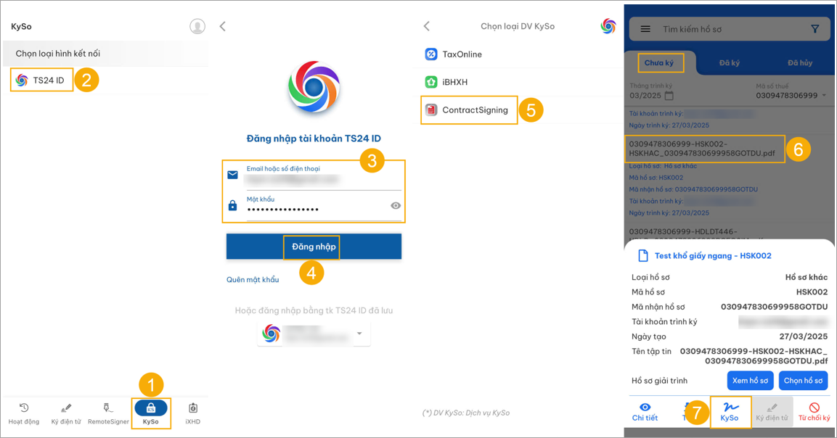837x438 pixels.
Task: Click the Chọn hồ sơ button
Action: coord(803,381)
